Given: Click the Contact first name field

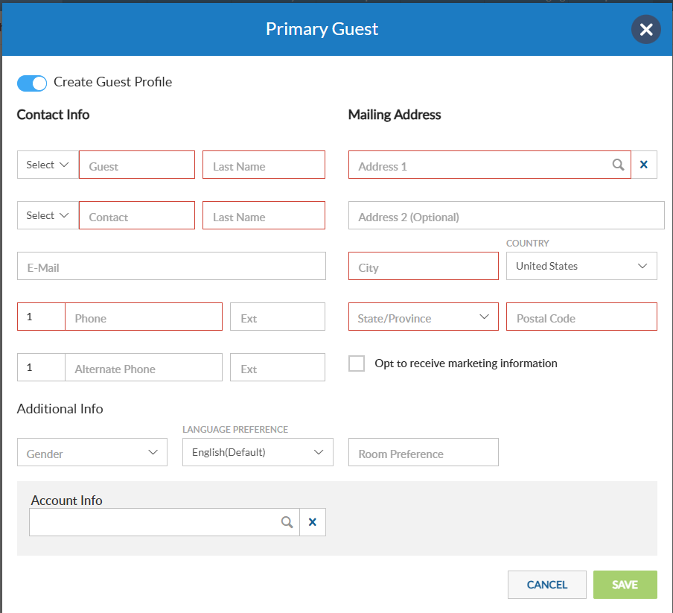Looking at the screenshot, I should (x=137, y=215).
